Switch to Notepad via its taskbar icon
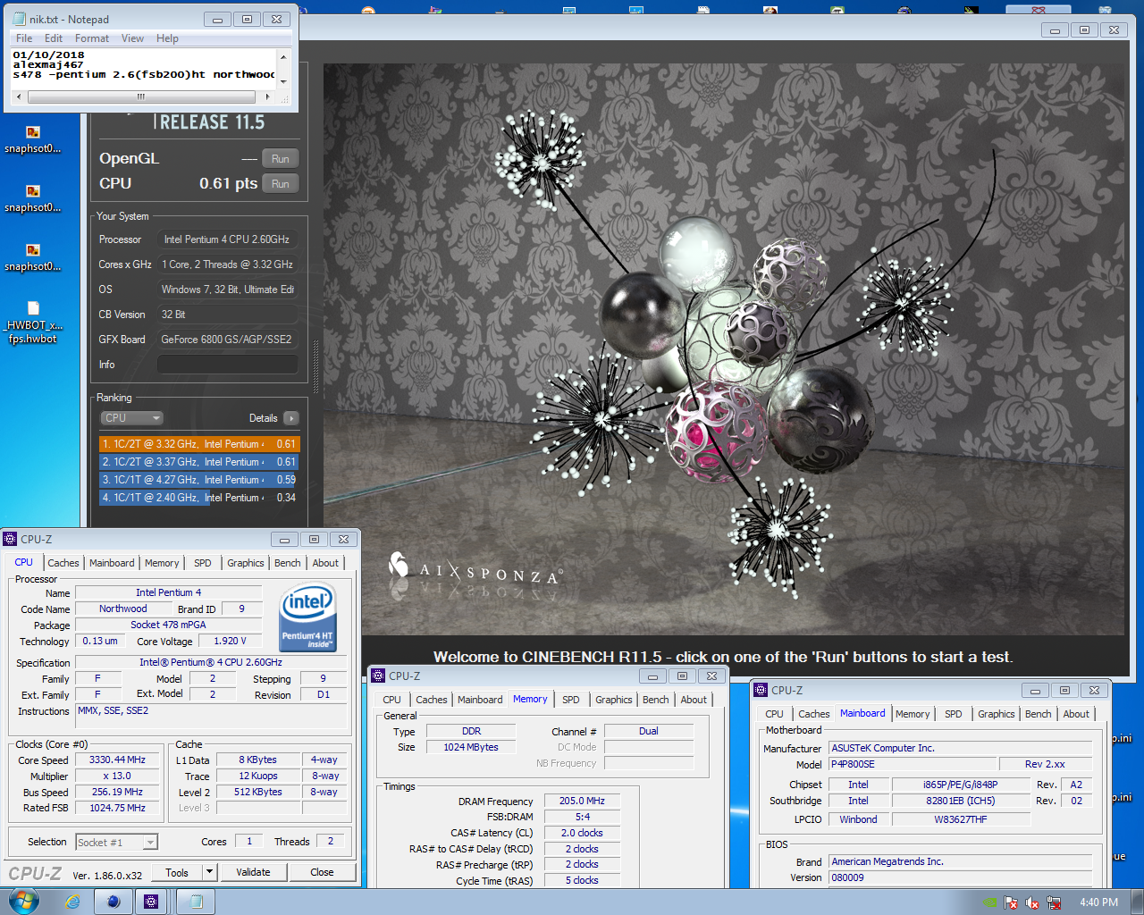 tap(195, 902)
